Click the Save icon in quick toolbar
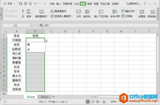160x105 pixels. pos(21,4)
